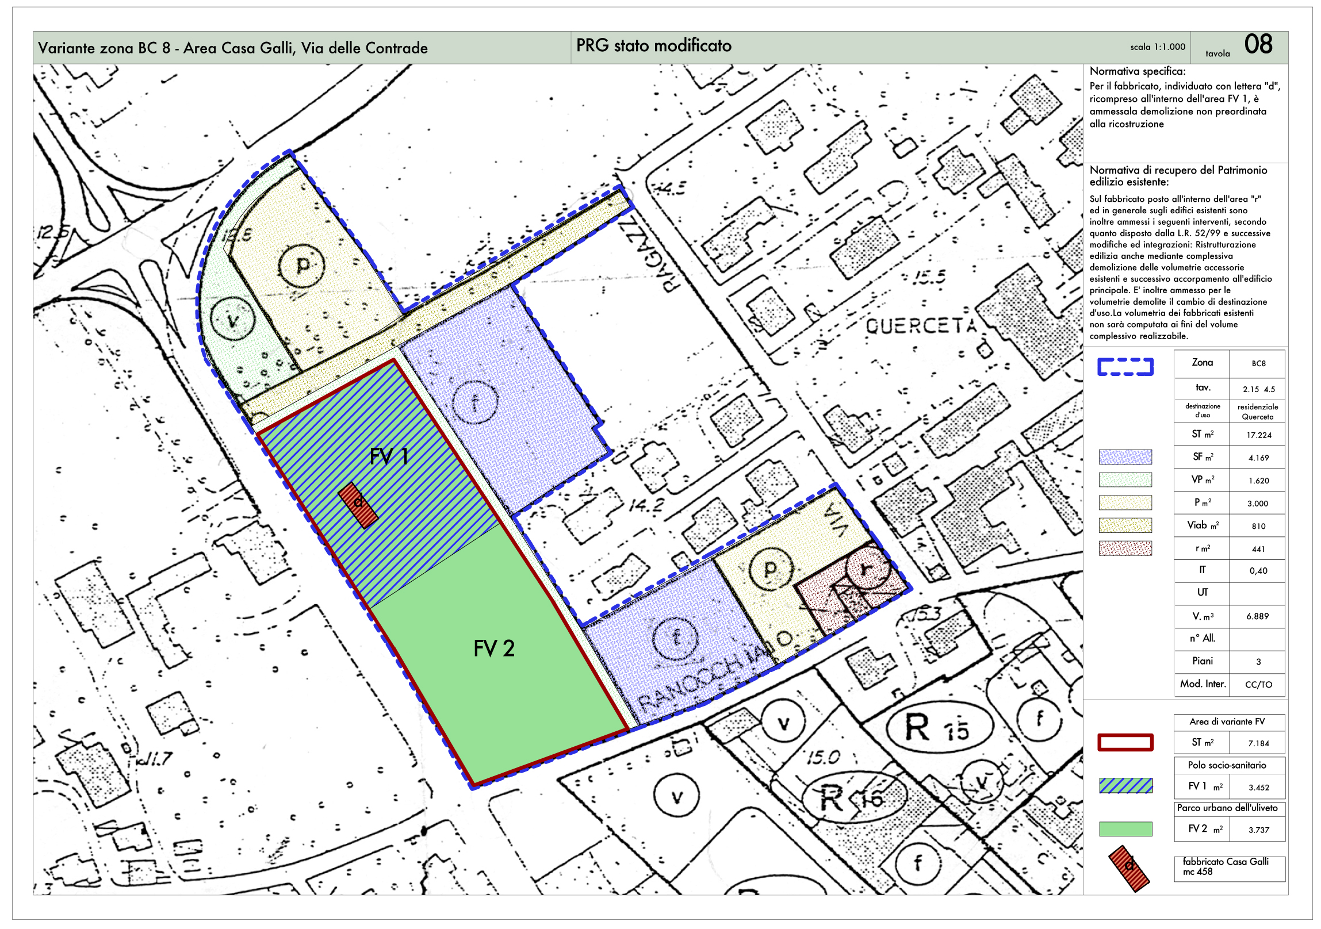Click the elevation mark '14.2'
The height and width of the screenshot is (929, 1321).
point(645,506)
